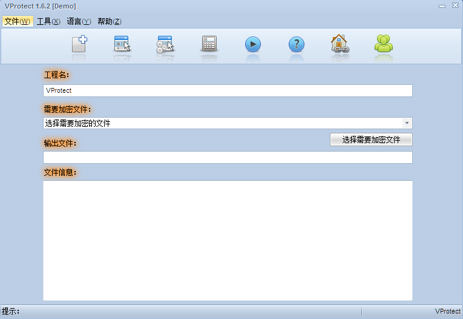This screenshot has height=319, width=463.
Task: Click inside the 文件信息 text area
Action: point(228,241)
